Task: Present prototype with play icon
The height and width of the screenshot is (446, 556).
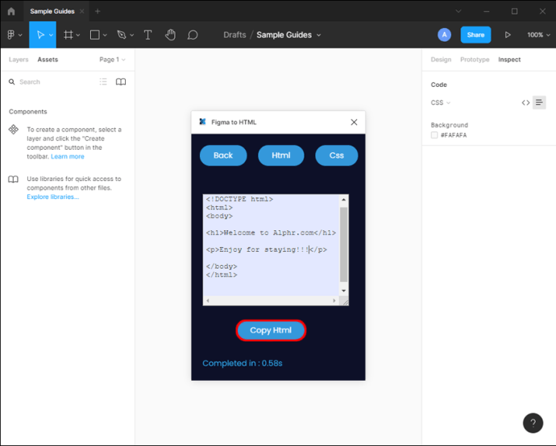Action: pyautogui.click(x=508, y=35)
